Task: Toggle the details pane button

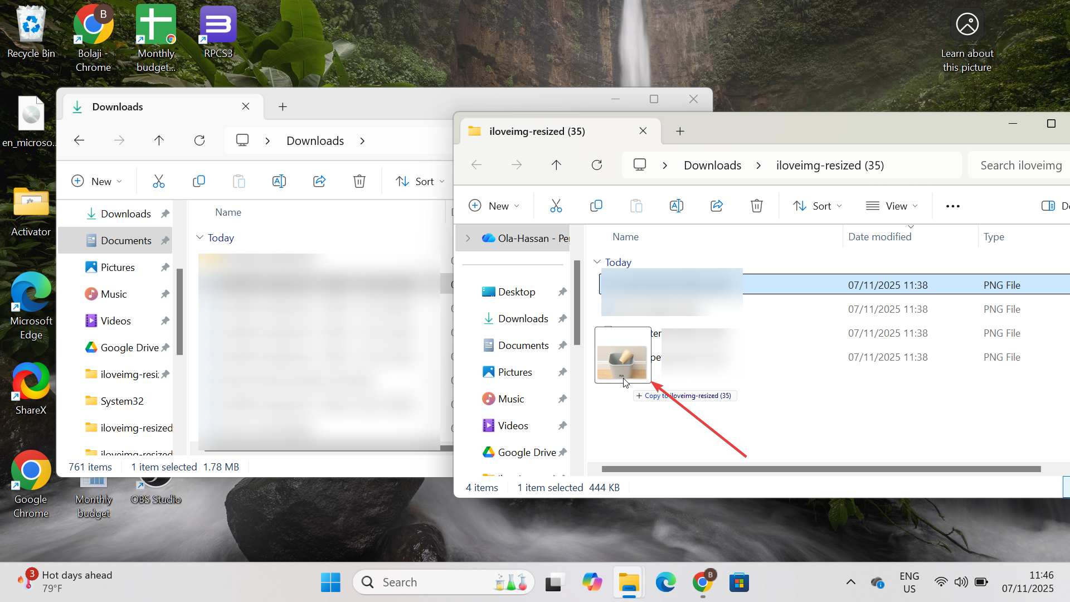Action: coord(1048,206)
